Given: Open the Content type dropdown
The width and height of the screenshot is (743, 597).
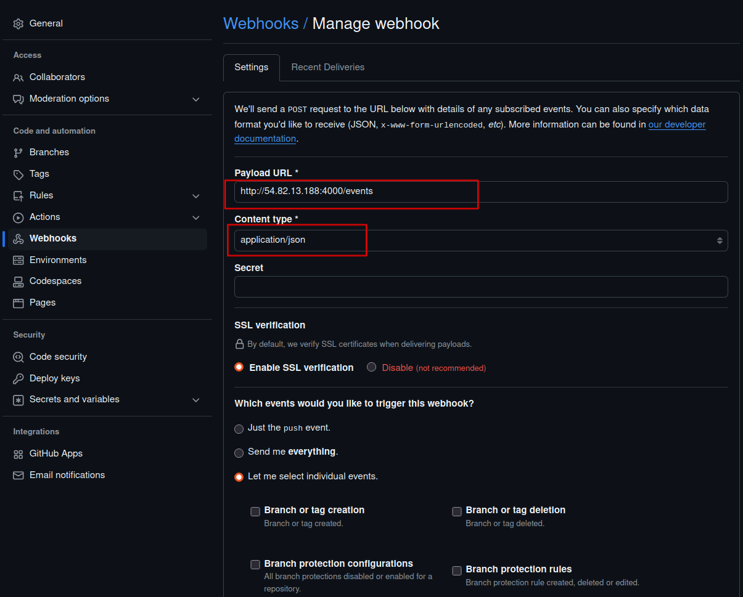Looking at the screenshot, I should [x=481, y=240].
